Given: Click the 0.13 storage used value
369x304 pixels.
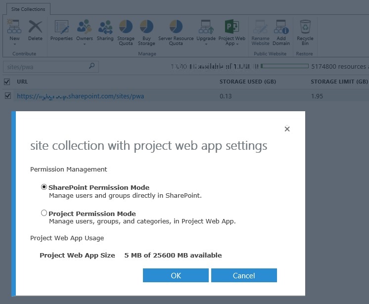Looking at the screenshot, I should (x=226, y=96).
